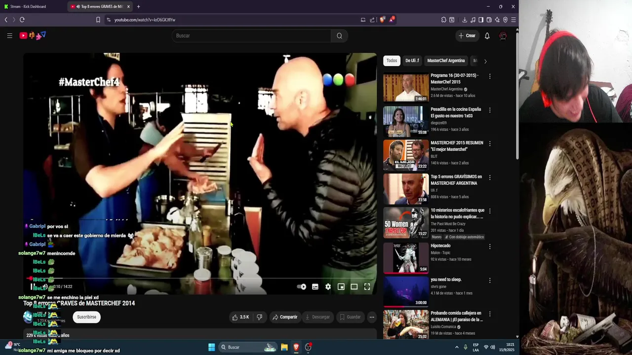Open options for MASTERCHEF 2015 RESUMEN video

(x=490, y=143)
